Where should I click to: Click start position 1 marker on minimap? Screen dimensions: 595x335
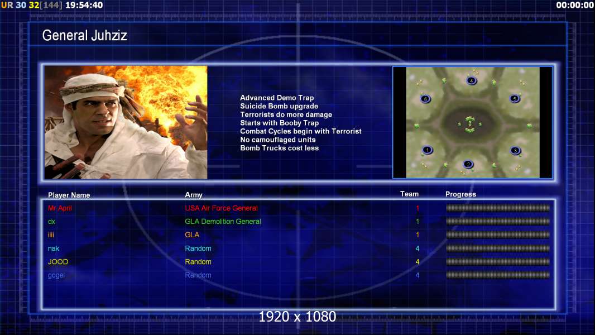[x=428, y=150]
